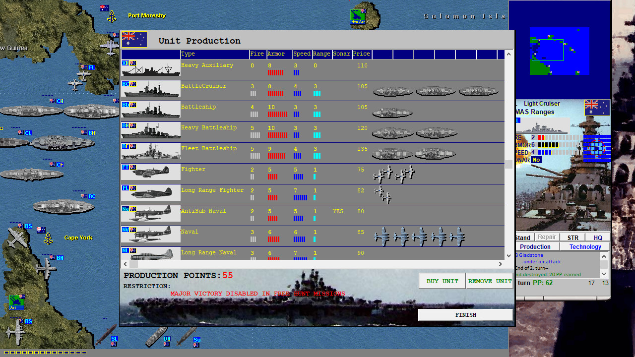The height and width of the screenshot is (357, 635).
Task: Select the anchor marker at Cape York
Action: [x=48, y=238]
